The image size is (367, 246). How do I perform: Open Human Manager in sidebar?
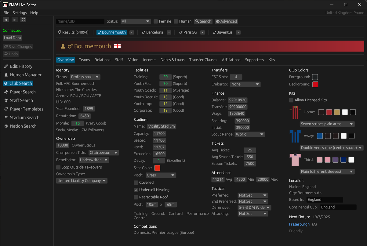click(23, 75)
